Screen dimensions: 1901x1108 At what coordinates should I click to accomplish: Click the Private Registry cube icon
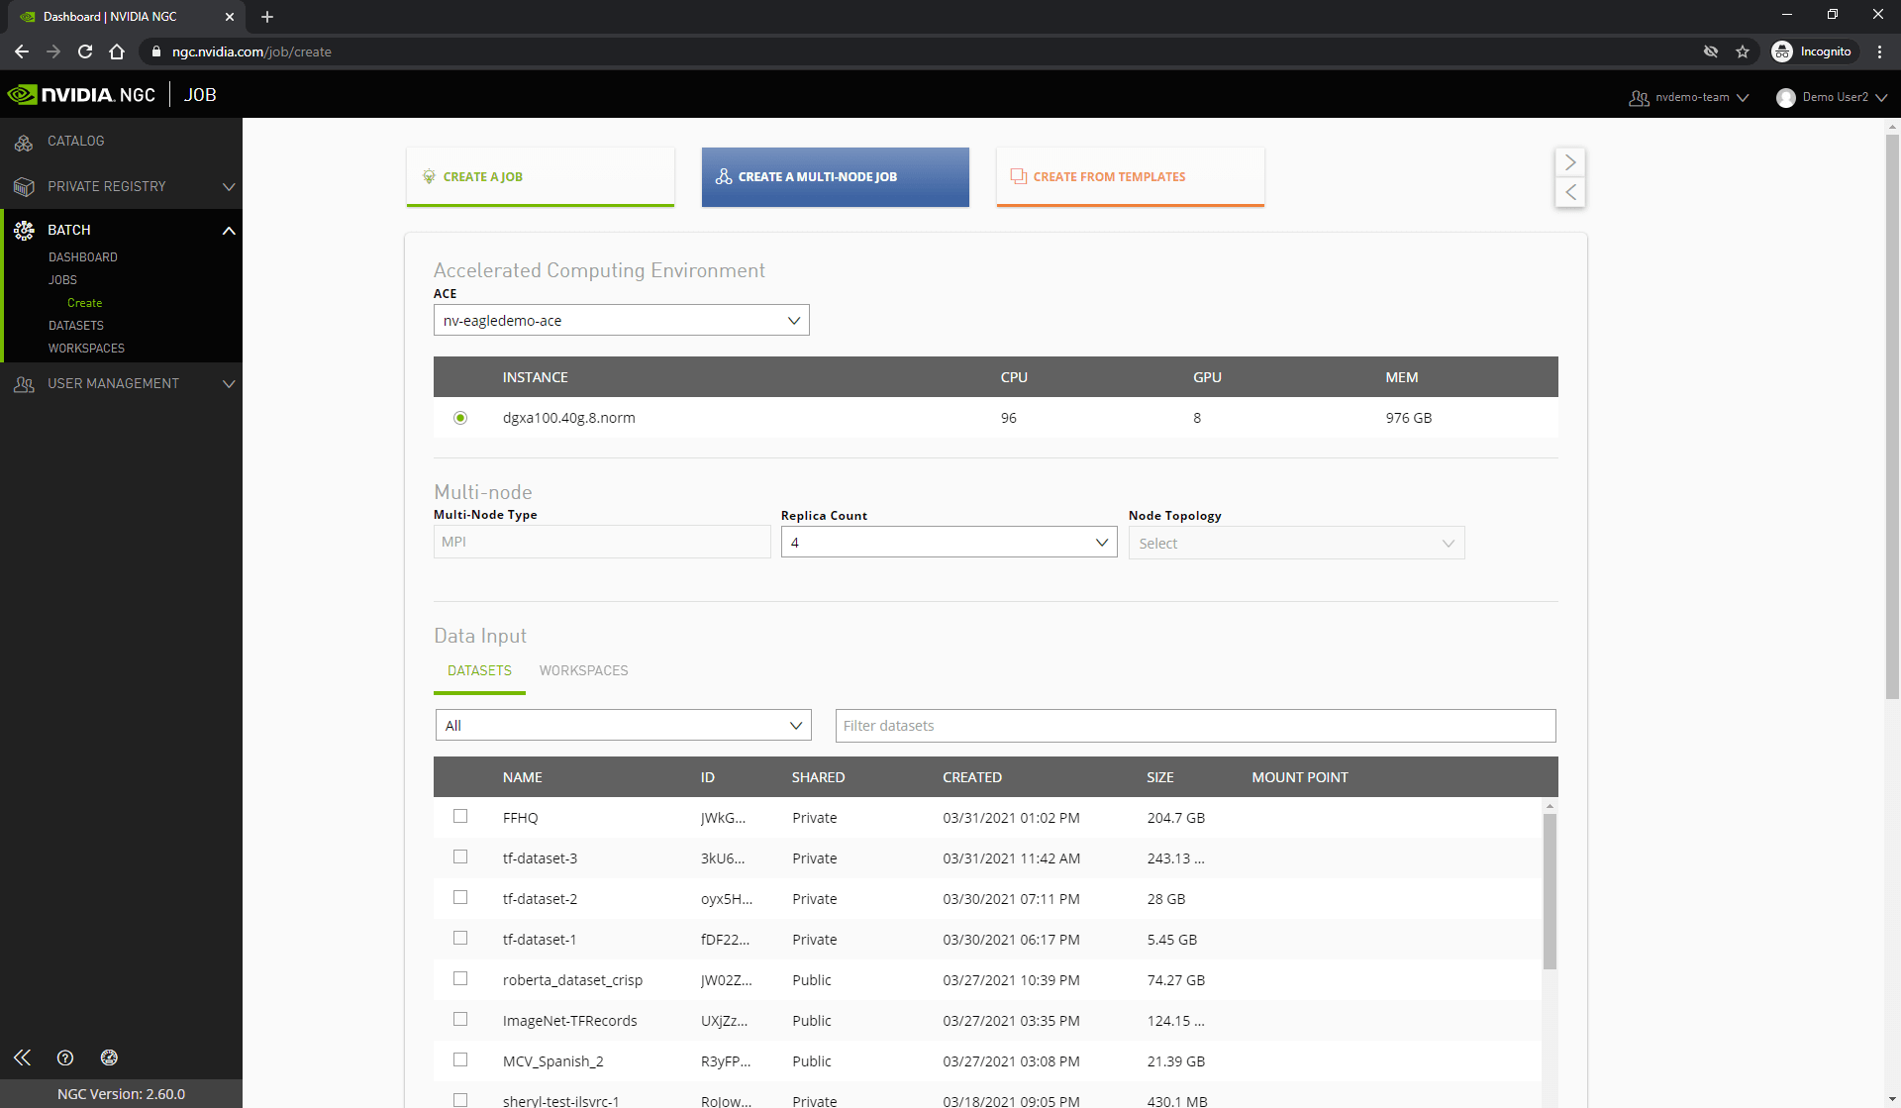(x=24, y=187)
